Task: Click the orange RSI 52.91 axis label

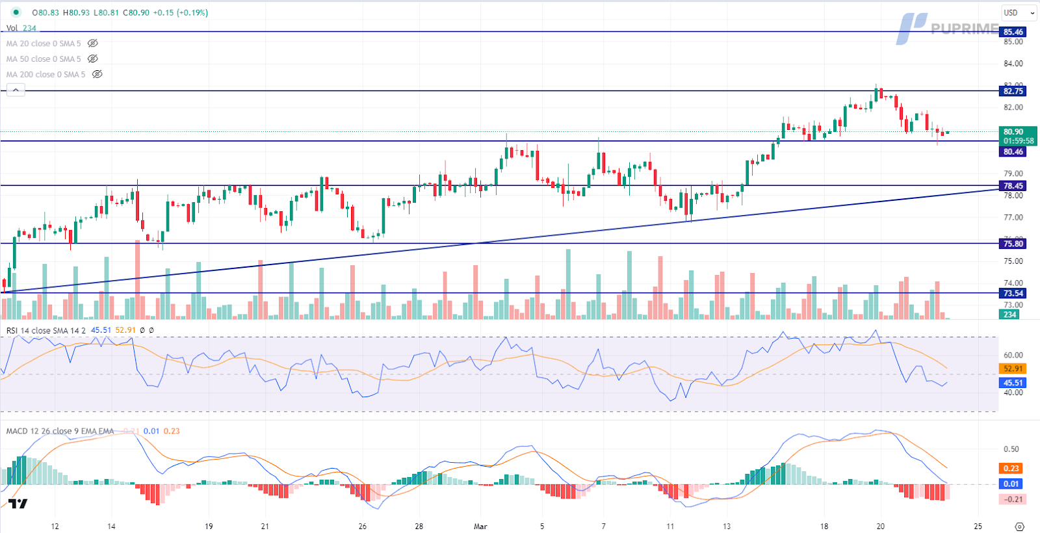Action: [x=1013, y=369]
